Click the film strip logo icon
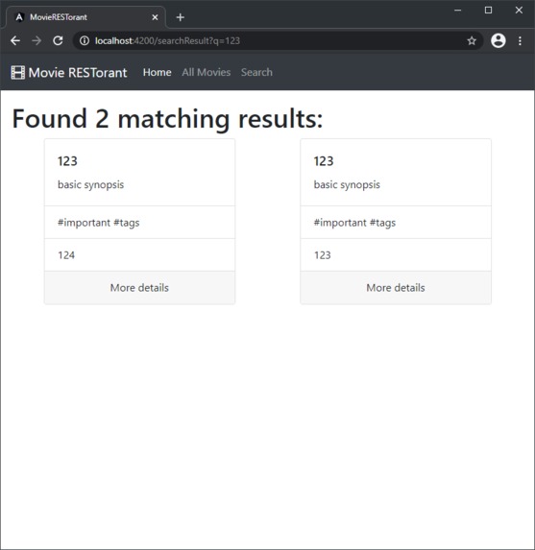Screen dimensions: 535x550 (x=18, y=73)
